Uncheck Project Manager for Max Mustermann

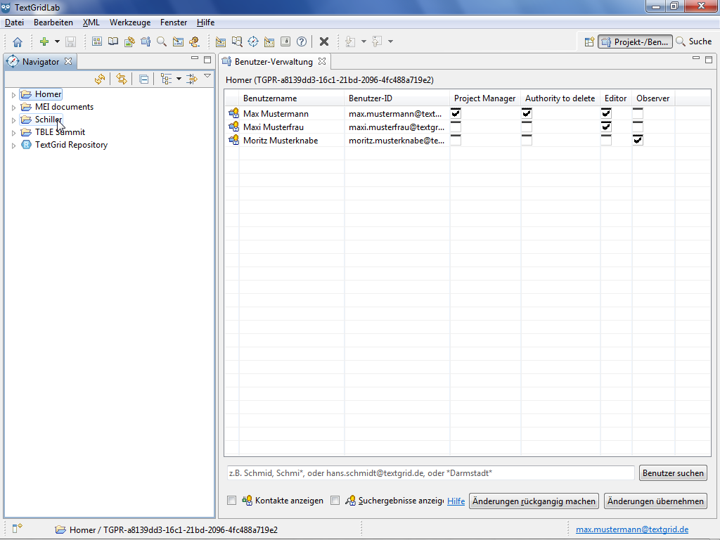pos(456,113)
